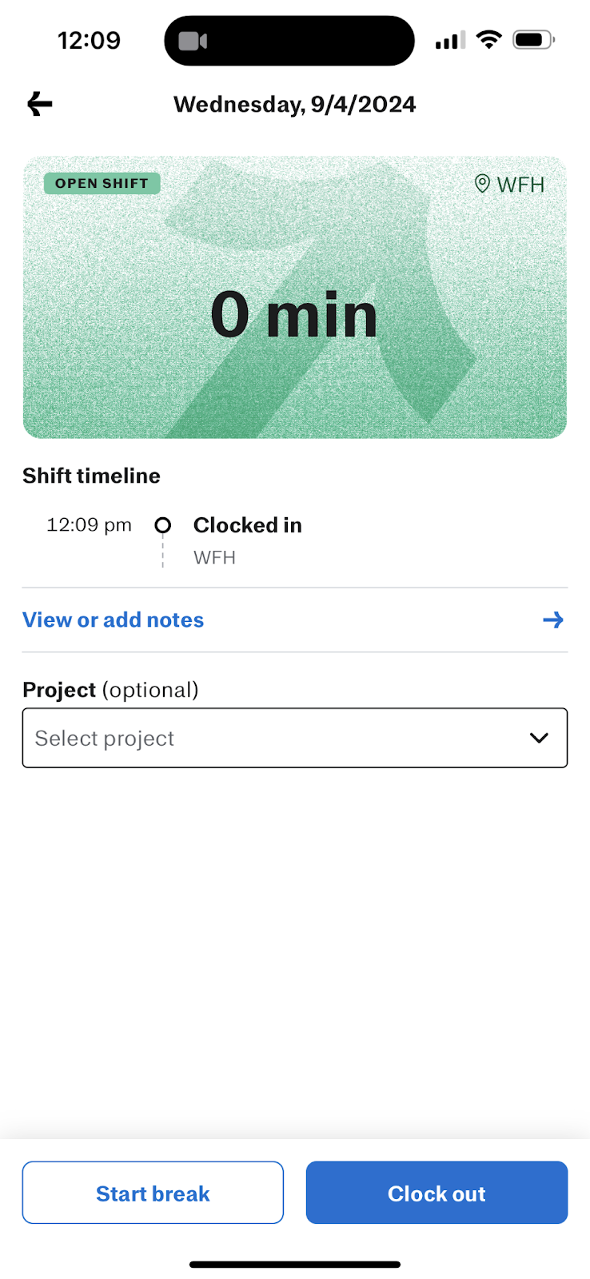Tap the blue notes arrow icon

click(553, 620)
